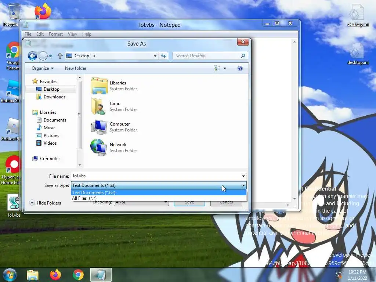Click Notepad window scroll up arrow
Screen dimensions: 376x282
[x=294, y=42]
